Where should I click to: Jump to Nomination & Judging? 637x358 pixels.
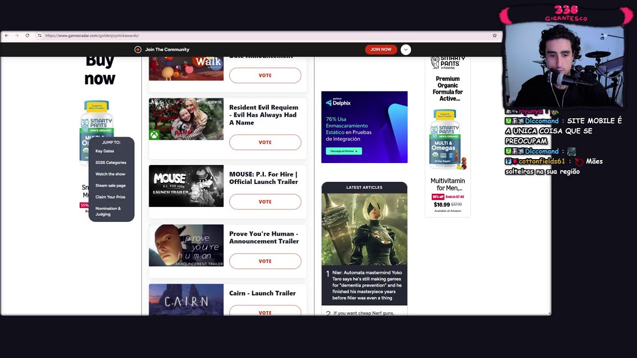coord(108,211)
